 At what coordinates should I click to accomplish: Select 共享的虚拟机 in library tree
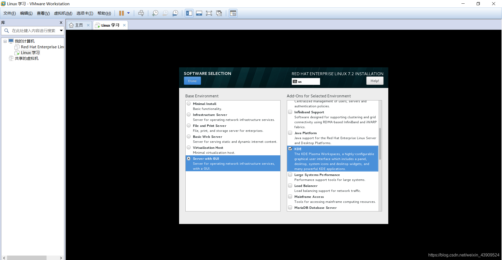point(24,58)
